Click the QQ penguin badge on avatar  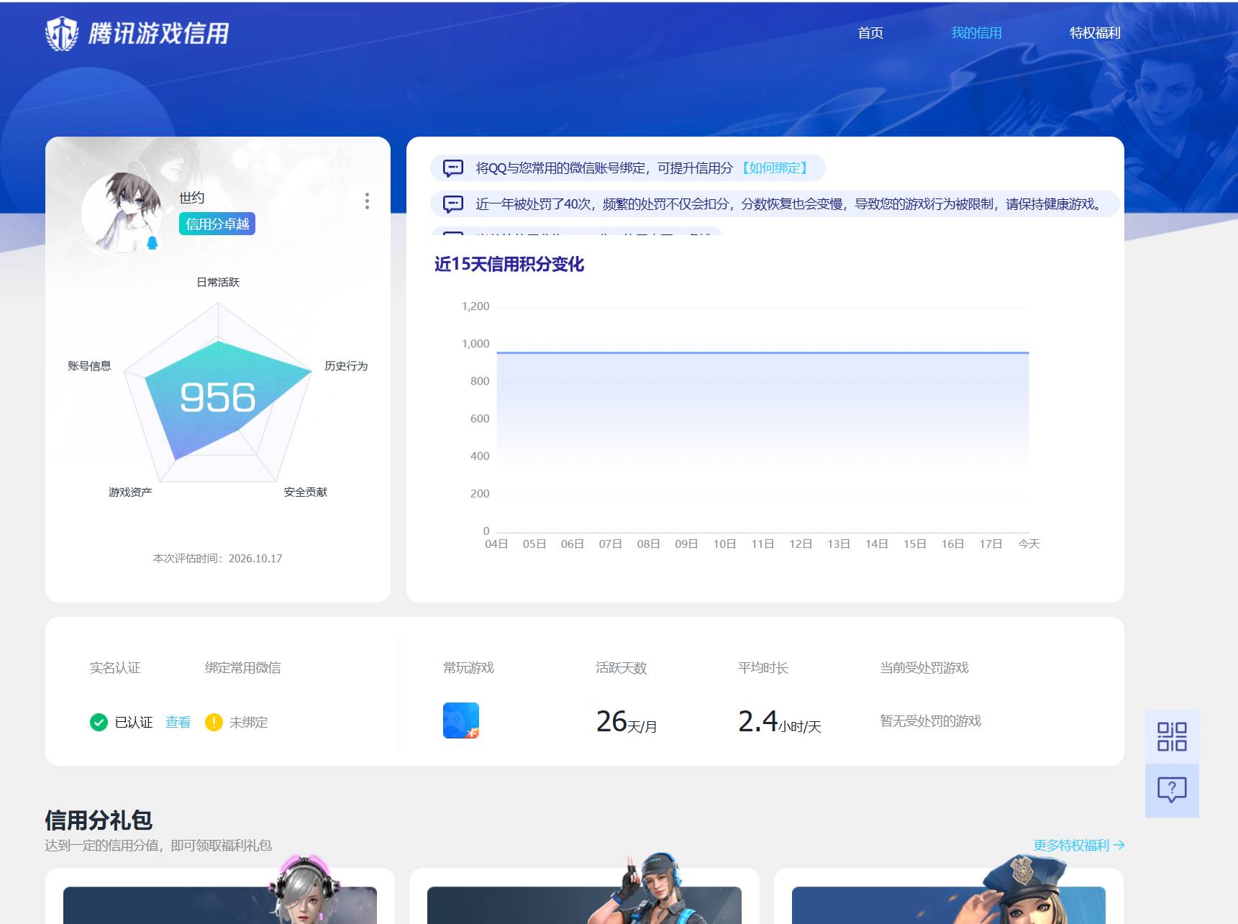click(x=153, y=243)
